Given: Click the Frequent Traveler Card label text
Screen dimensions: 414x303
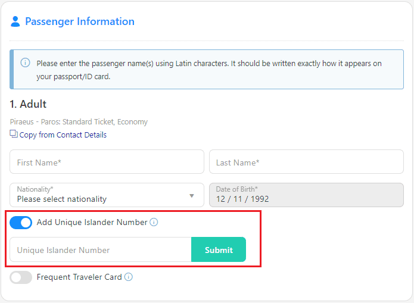Looking at the screenshot, I should coord(79,277).
